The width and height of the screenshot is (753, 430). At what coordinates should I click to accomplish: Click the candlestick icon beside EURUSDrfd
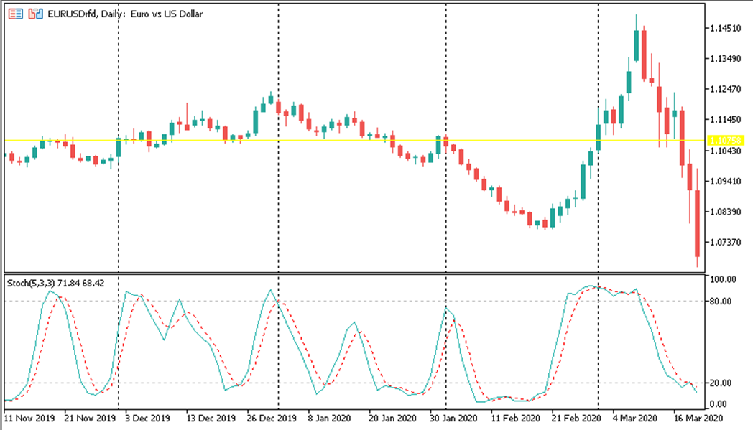[x=35, y=14]
